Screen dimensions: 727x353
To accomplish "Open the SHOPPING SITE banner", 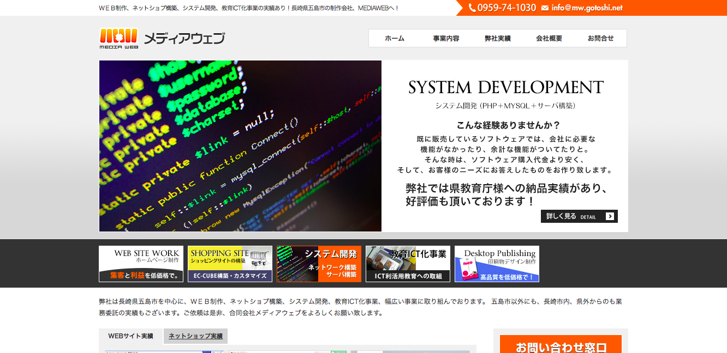I will 230,264.
